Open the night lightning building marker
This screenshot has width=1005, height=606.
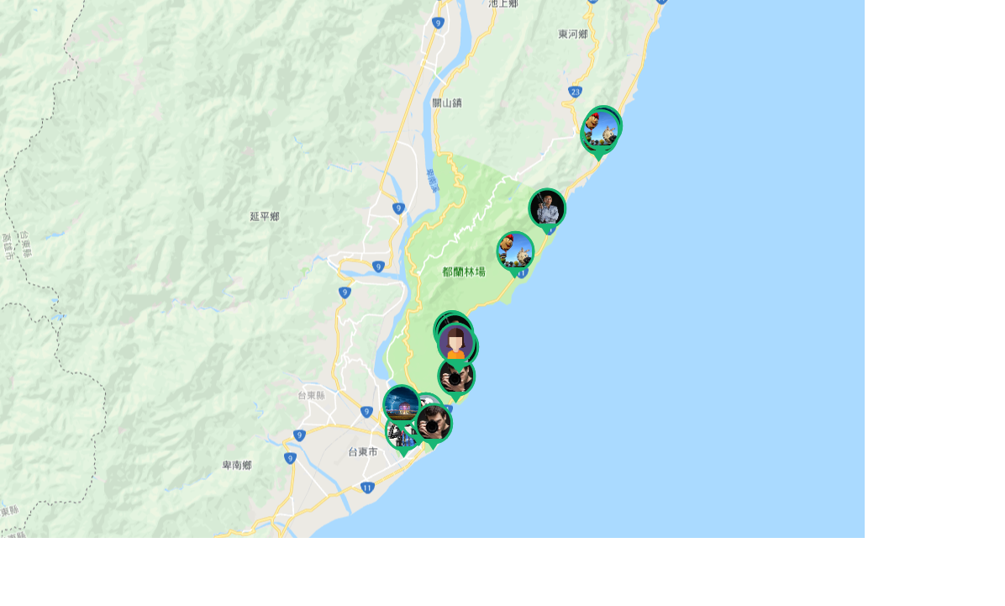click(x=401, y=404)
